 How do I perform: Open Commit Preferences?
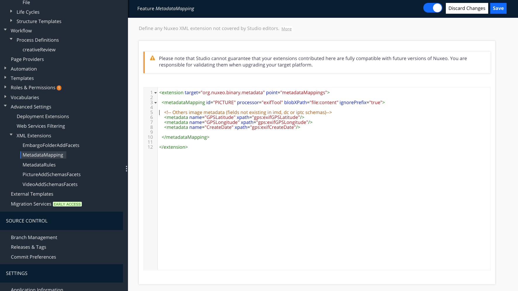[x=33, y=257]
